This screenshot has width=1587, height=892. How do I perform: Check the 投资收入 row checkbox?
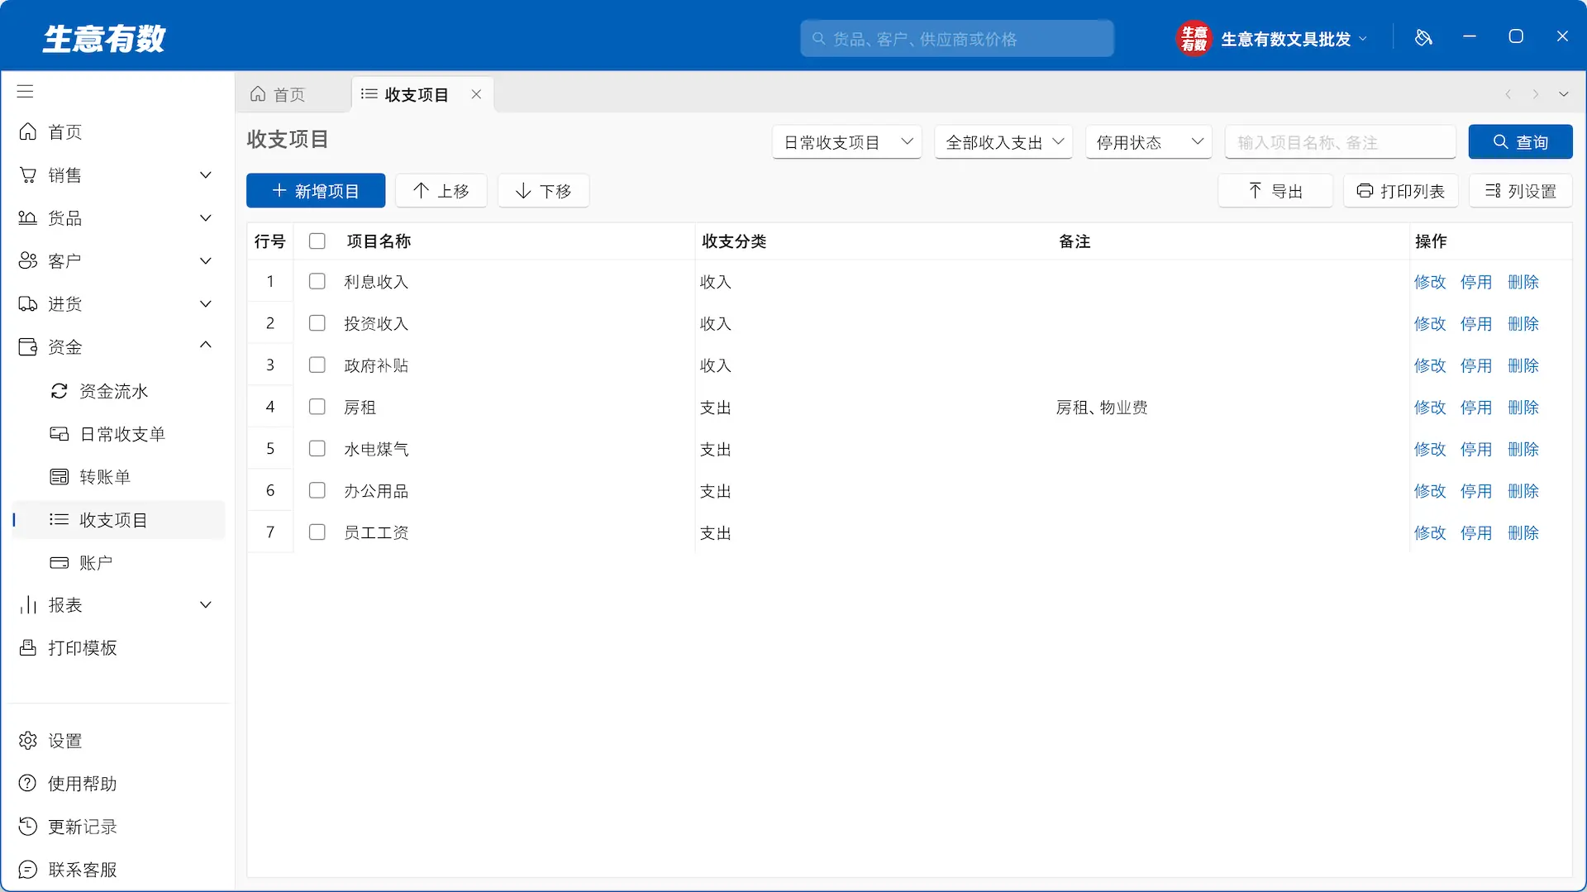point(317,323)
